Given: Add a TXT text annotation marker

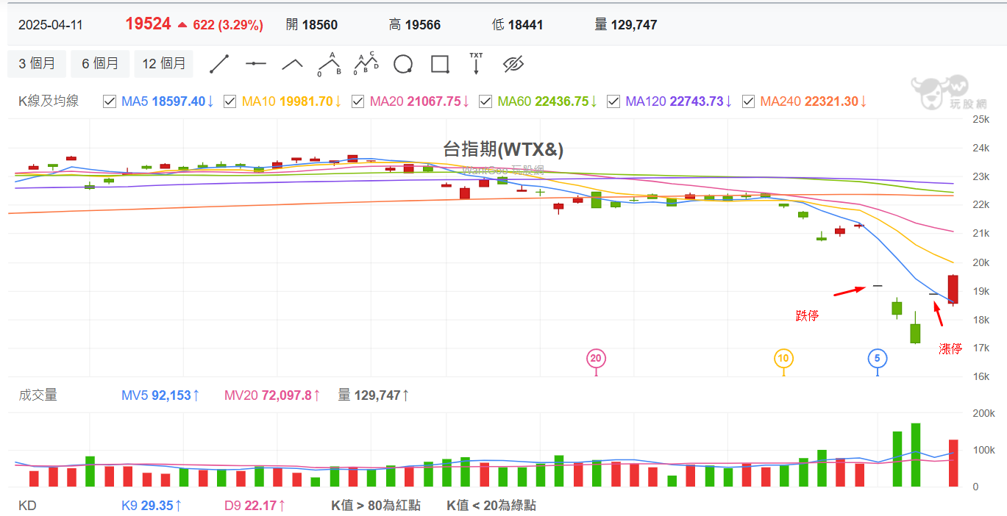Looking at the screenshot, I should point(476,65).
